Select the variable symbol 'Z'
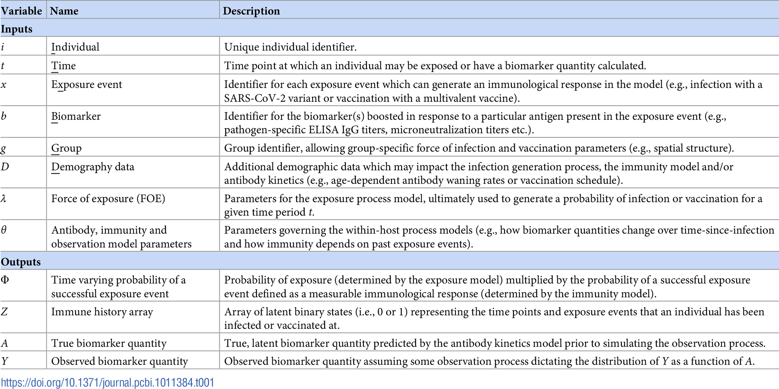This screenshot has width=779, height=389. click(4, 312)
